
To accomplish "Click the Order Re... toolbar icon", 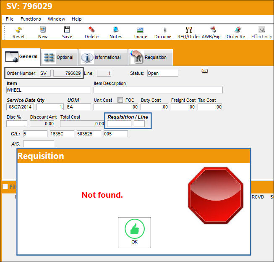I will (x=237, y=30).
